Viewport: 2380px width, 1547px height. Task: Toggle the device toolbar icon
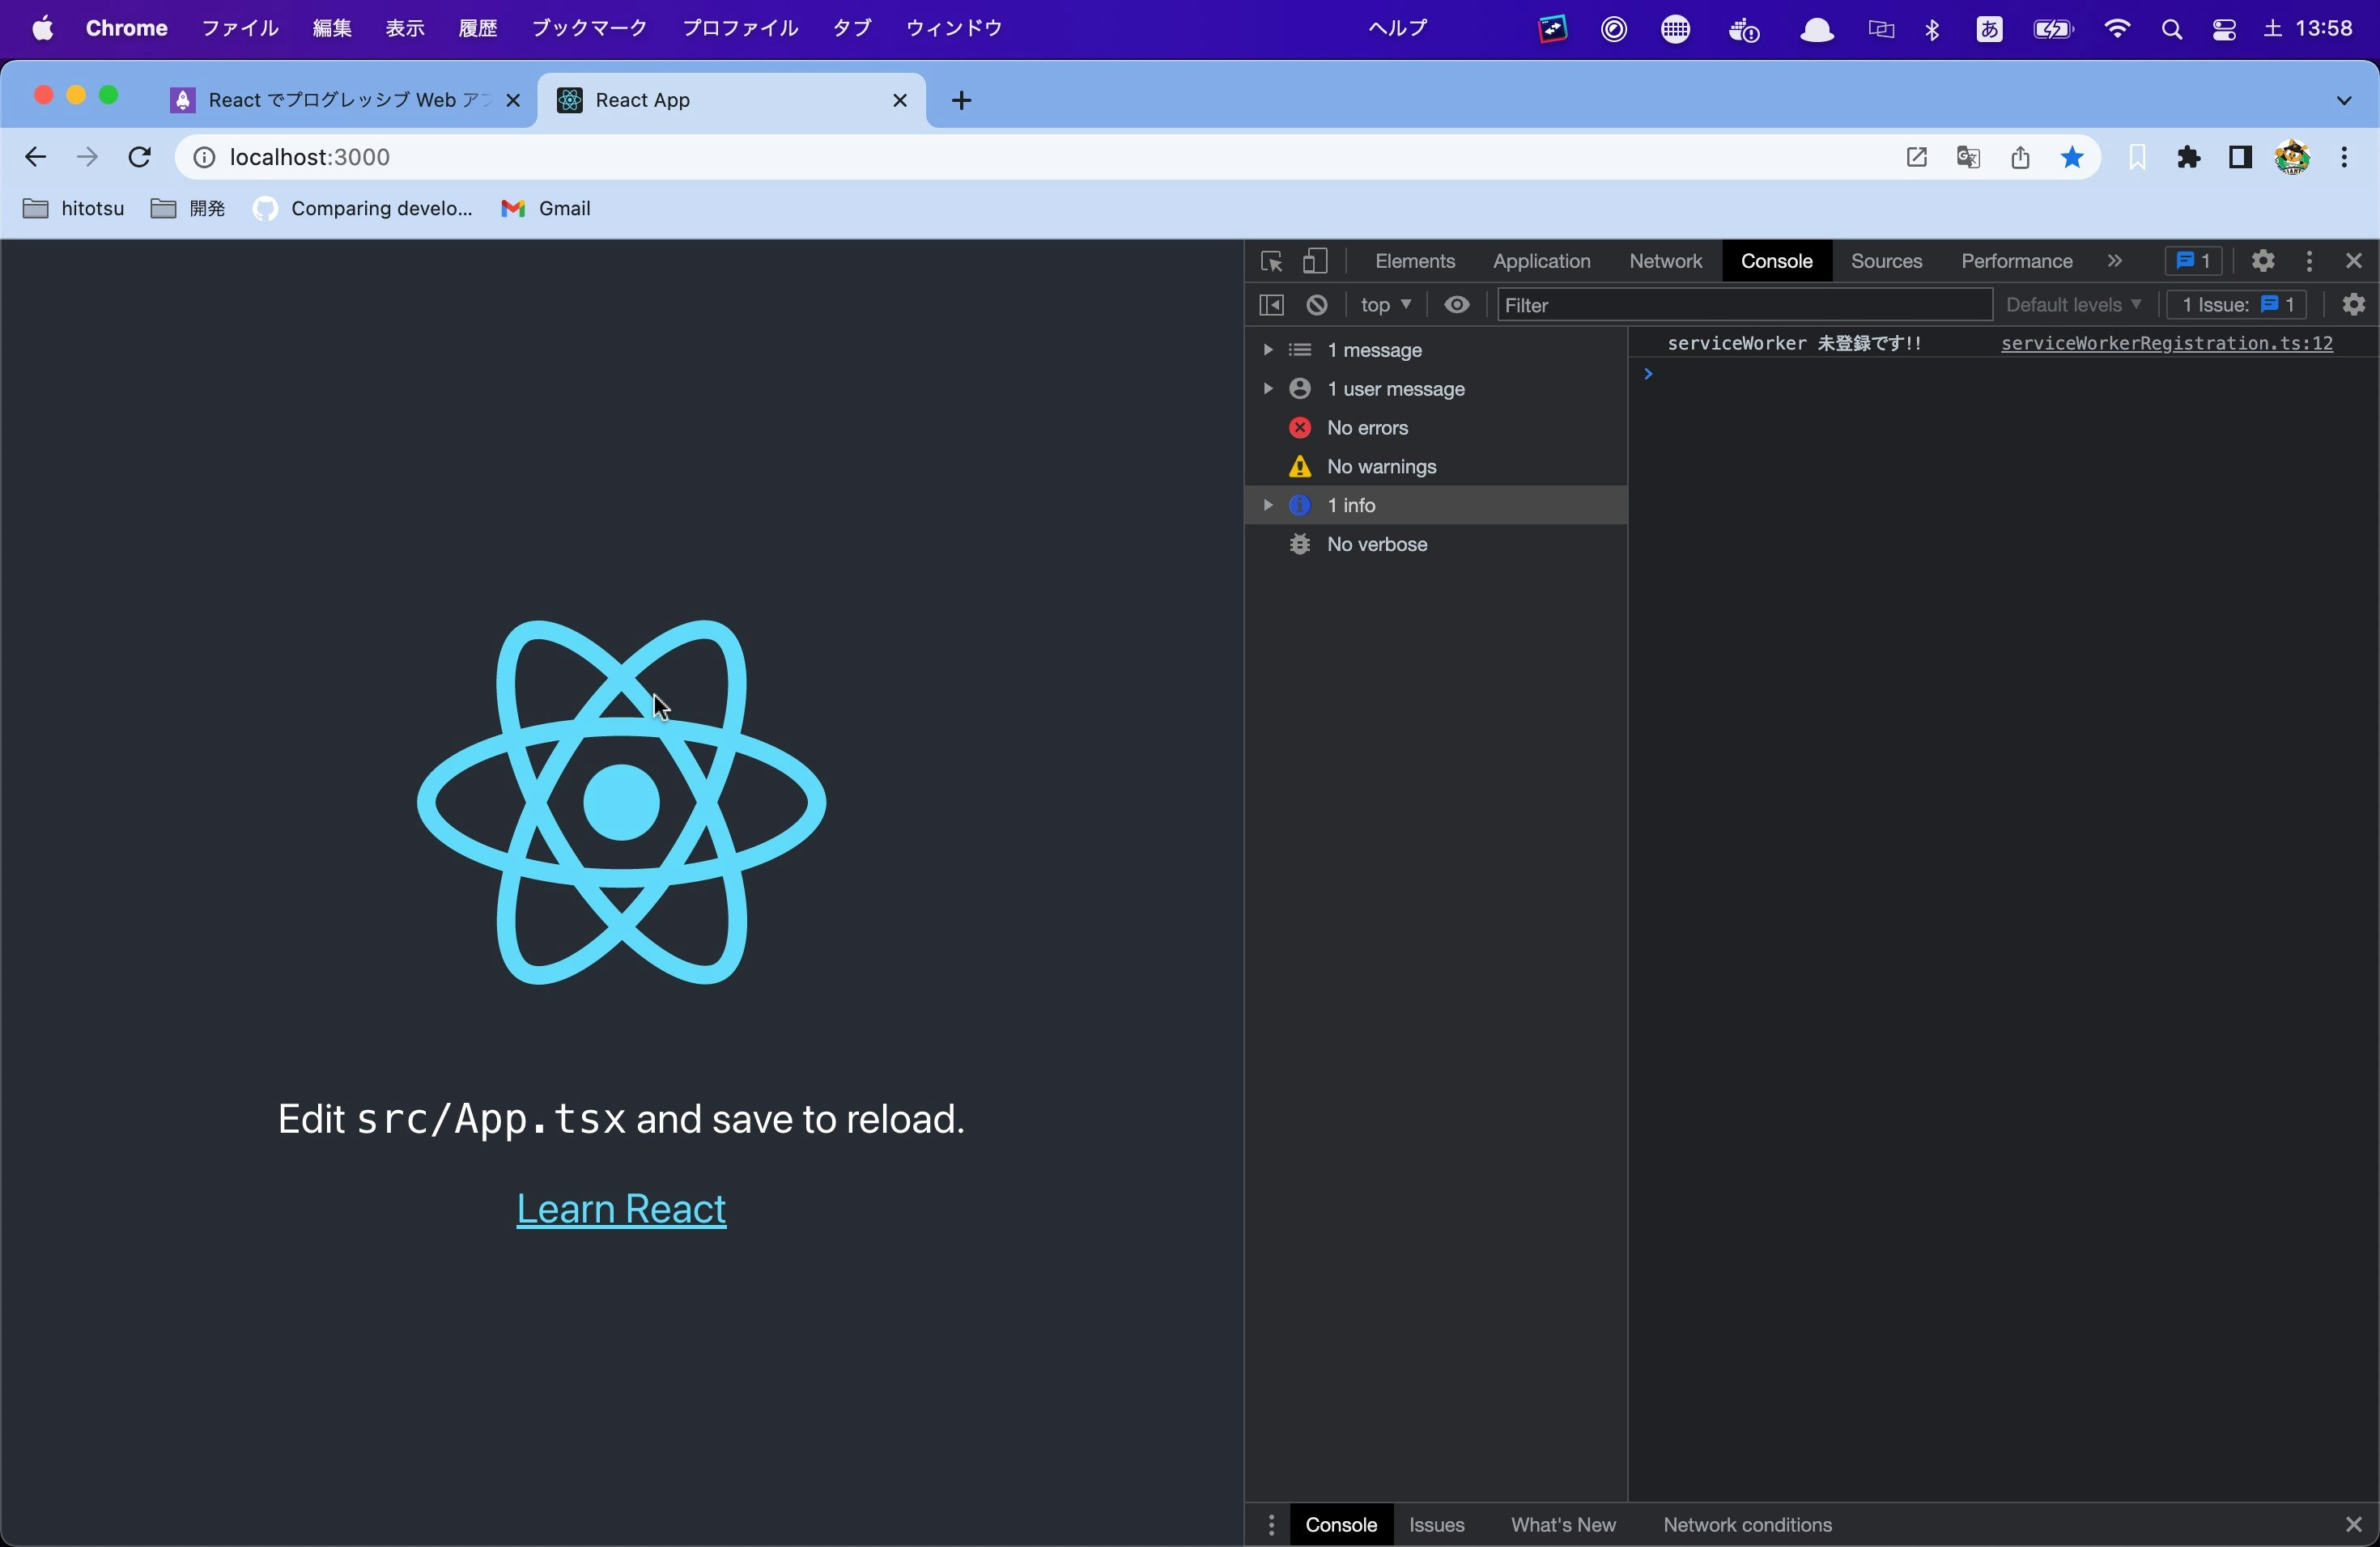pyautogui.click(x=1315, y=262)
